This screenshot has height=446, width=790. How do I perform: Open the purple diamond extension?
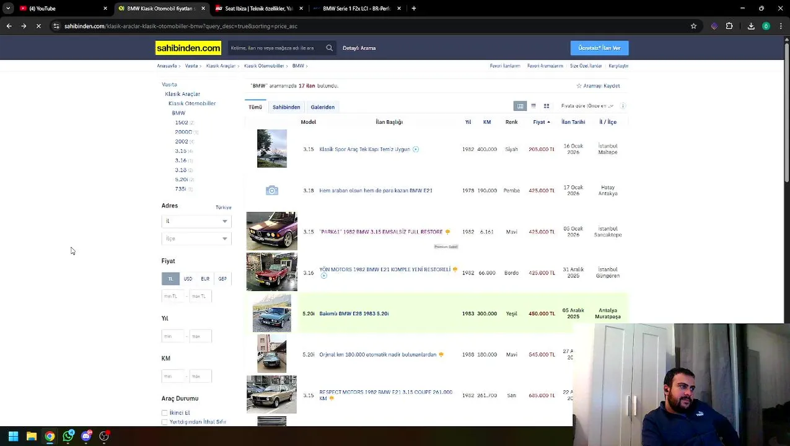point(714,26)
